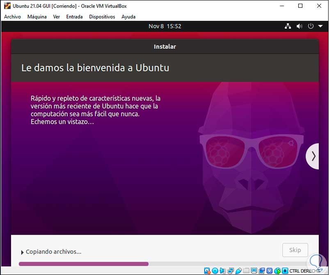The width and height of the screenshot is (329, 275).
Task: Click the VirtualBox keyboard capture arrow icon
Action: click(285, 271)
